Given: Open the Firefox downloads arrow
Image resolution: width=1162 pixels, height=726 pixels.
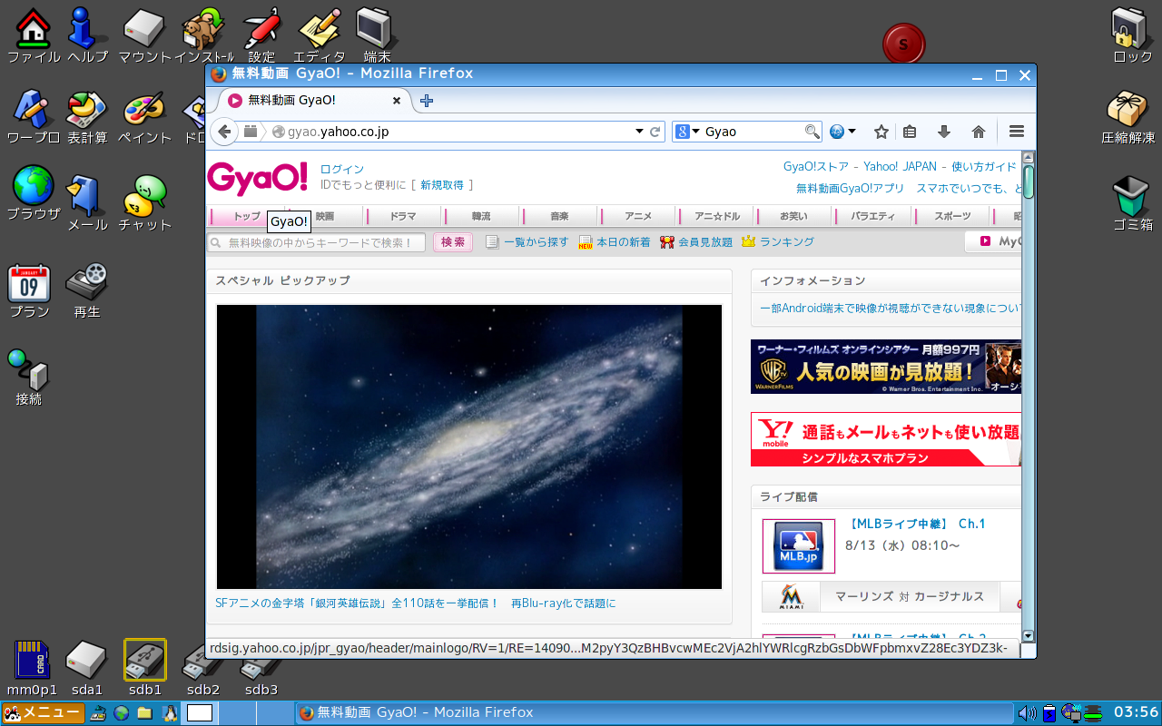Looking at the screenshot, I should pos(944,132).
